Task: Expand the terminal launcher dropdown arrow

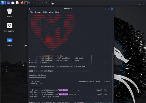Action: click(29, 3)
